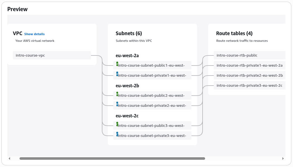Click the left scroll arrow icon
The width and height of the screenshot is (293, 167).
pos(9,158)
